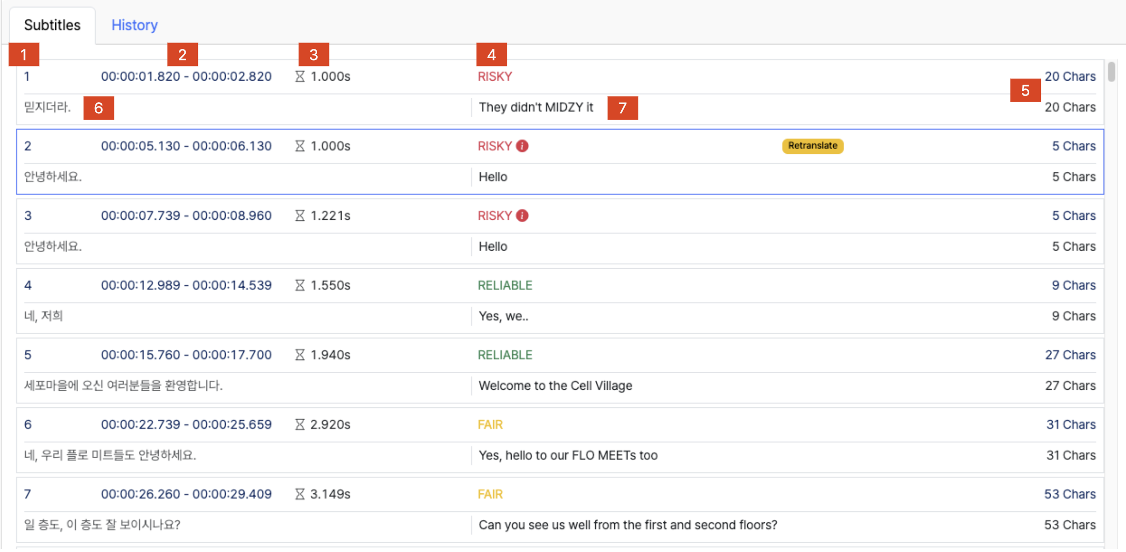The height and width of the screenshot is (552, 1126).
Task: Click the blue "53 Chars" count in subtitle 7
Action: click(x=1070, y=494)
